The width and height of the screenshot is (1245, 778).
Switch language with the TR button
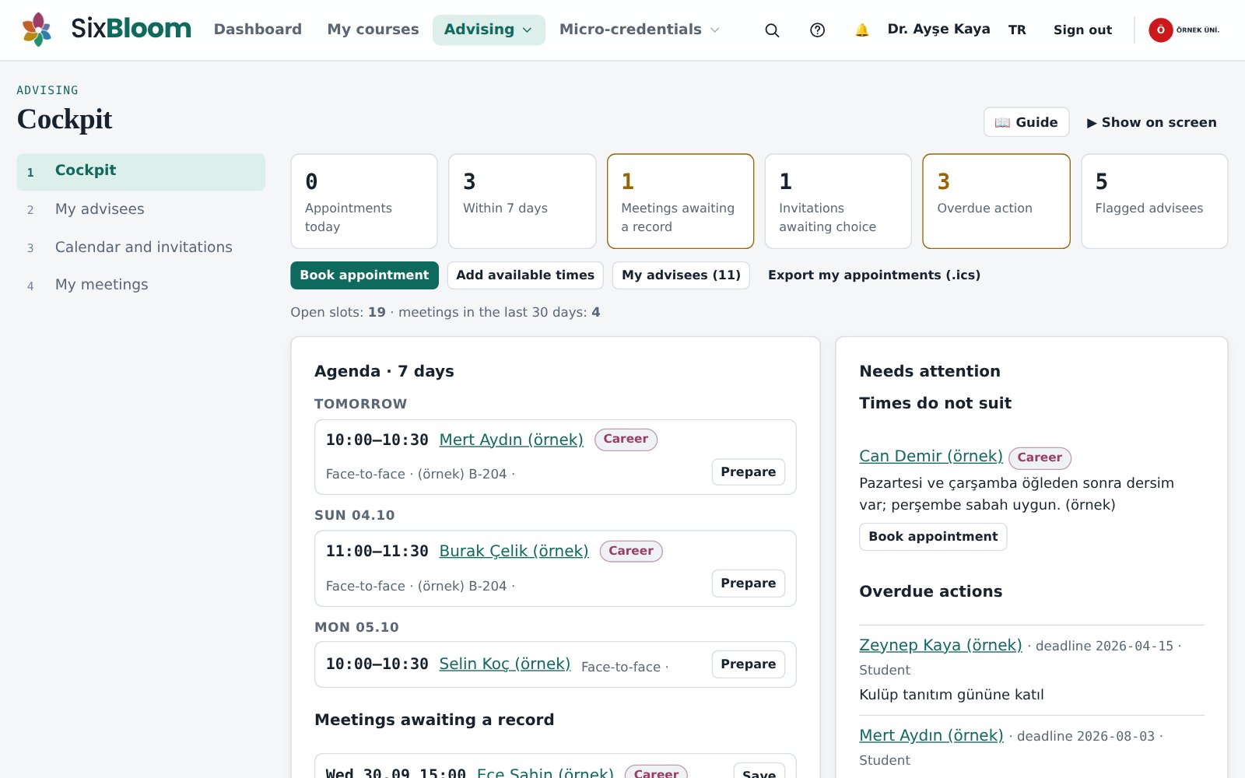pyautogui.click(x=1017, y=30)
